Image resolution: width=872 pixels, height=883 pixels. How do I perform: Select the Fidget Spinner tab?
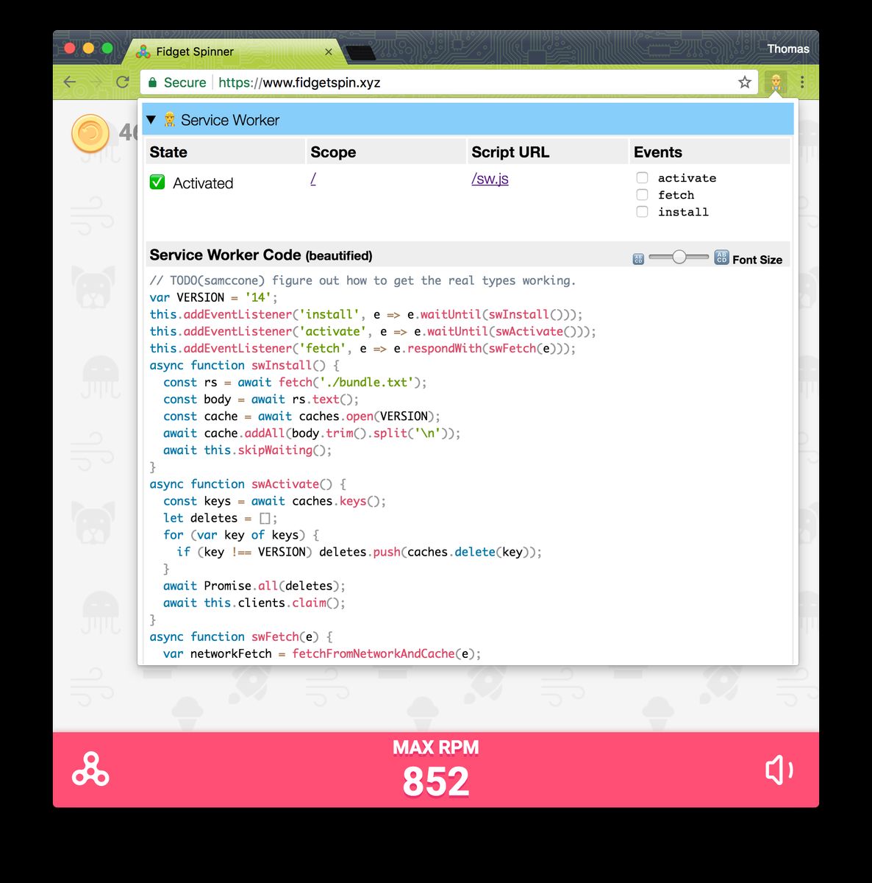(x=195, y=52)
